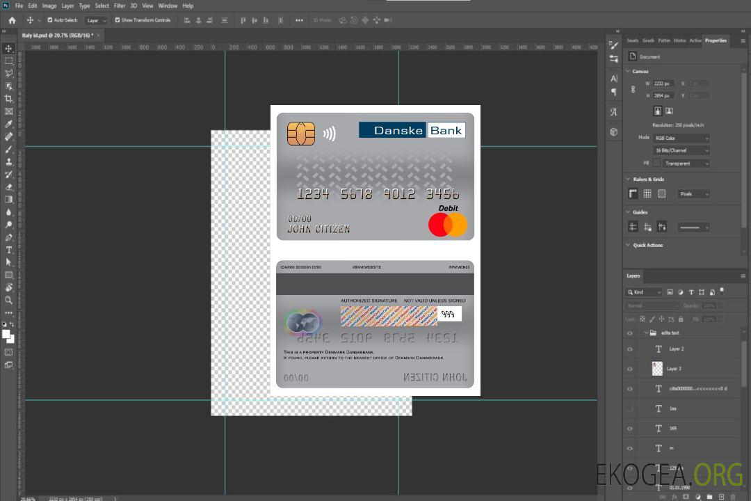Click the foreground color swatch
This screenshot has width=751, height=501.
coord(6,334)
